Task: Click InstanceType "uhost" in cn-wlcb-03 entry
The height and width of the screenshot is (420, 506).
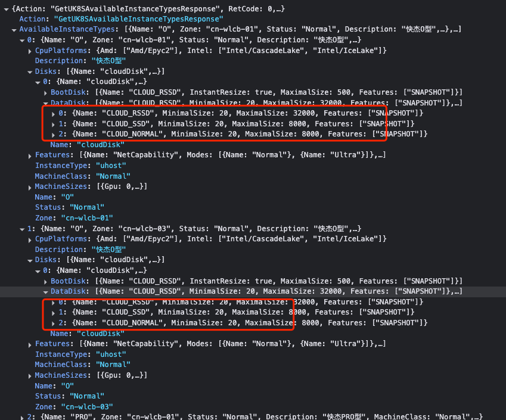Action: 80,354
